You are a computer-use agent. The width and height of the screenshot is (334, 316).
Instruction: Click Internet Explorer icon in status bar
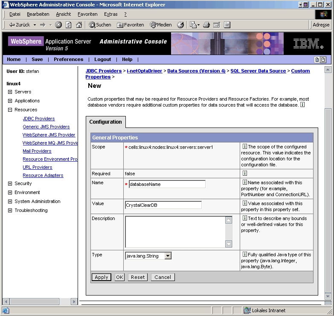[6, 310]
